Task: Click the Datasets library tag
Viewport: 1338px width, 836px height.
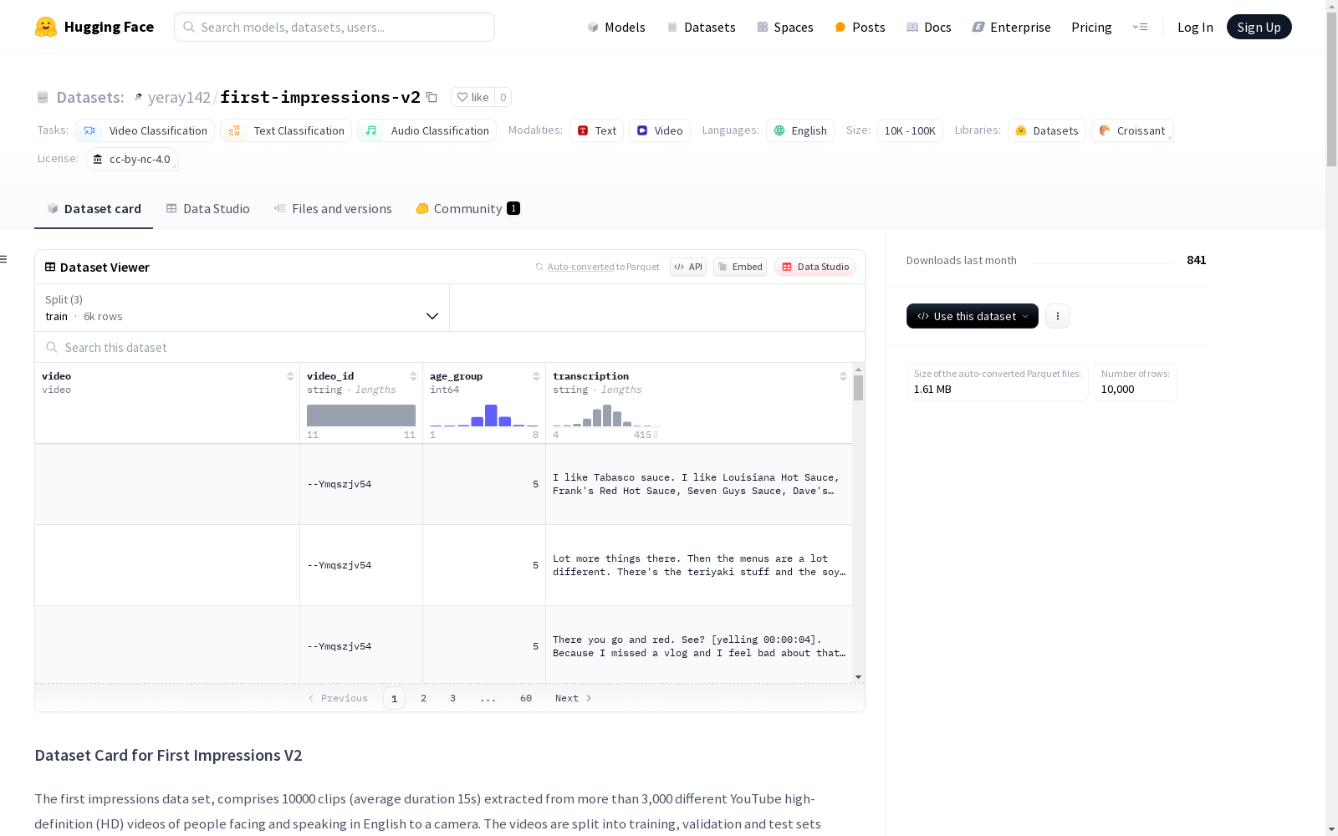Action: tap(1047, 130)
